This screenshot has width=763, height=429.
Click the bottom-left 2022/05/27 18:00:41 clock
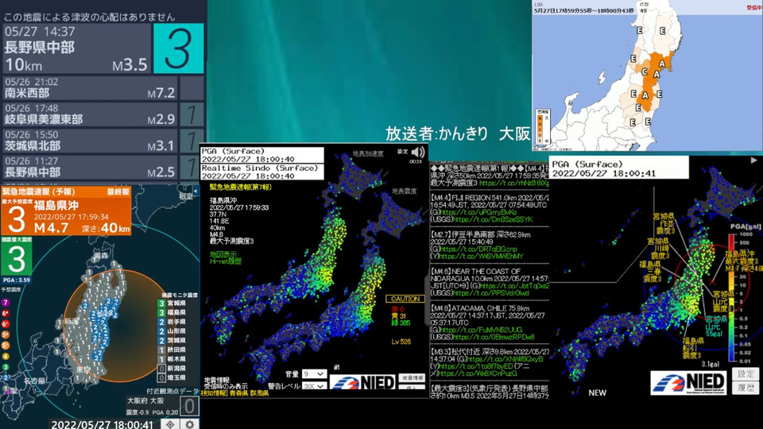(103, 424)
